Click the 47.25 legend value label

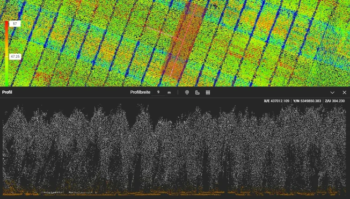pyautogui.click(x=15, y=56)
